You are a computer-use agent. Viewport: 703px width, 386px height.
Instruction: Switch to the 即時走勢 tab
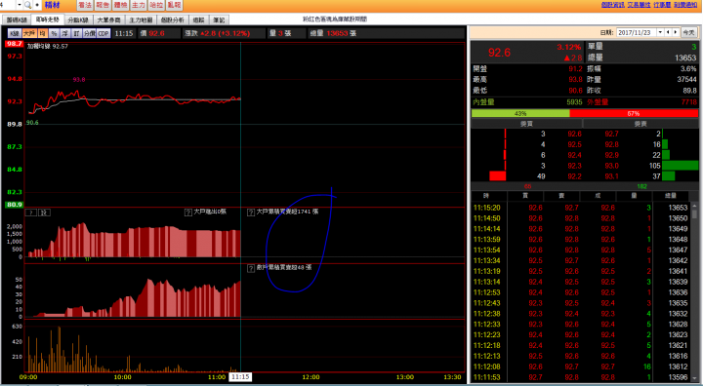point(48,19)
